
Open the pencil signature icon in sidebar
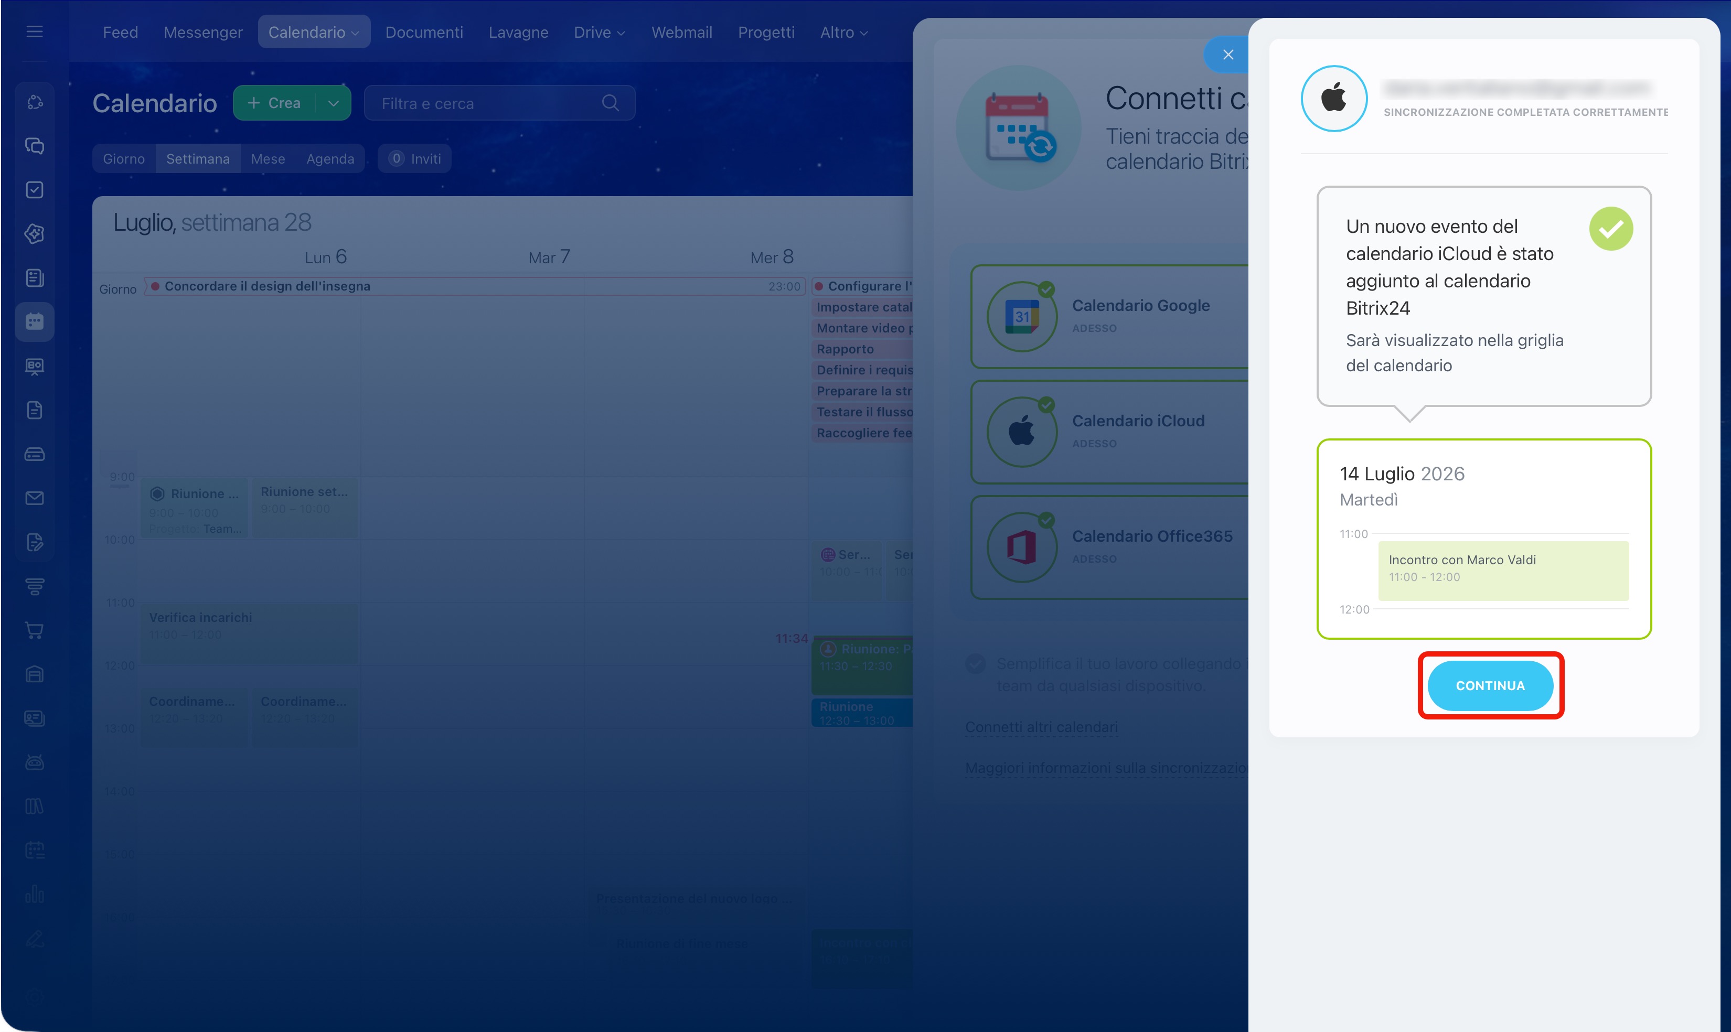pos(35,939)
